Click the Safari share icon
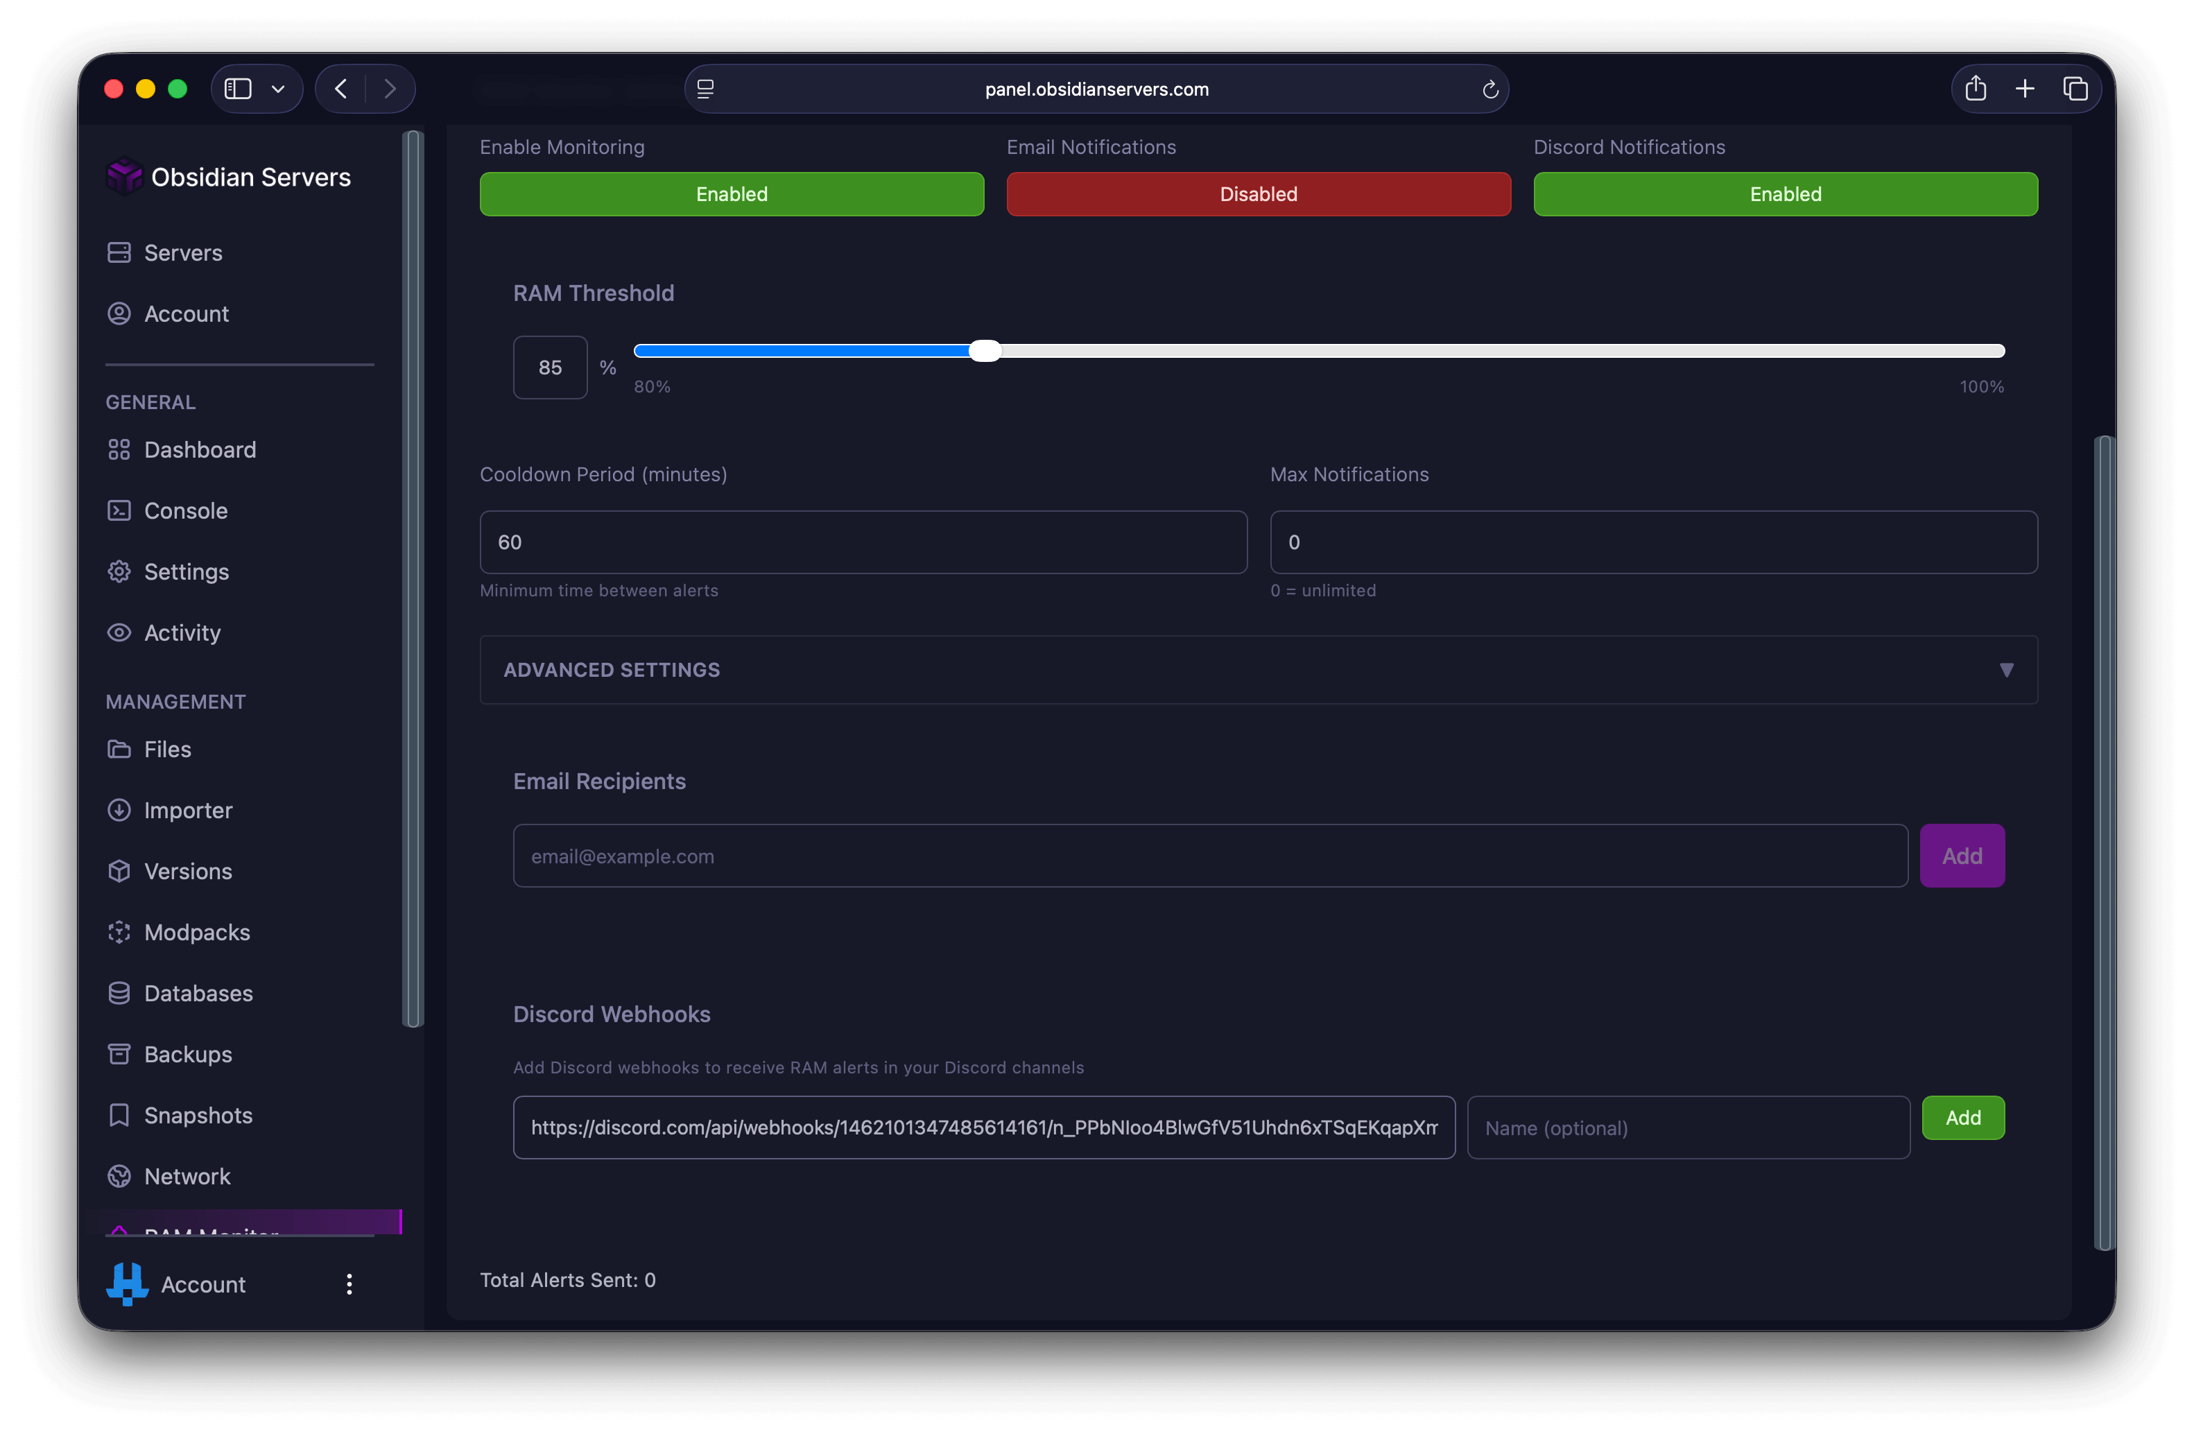Screen dimensions: 2194x1434 (1975, 89)
